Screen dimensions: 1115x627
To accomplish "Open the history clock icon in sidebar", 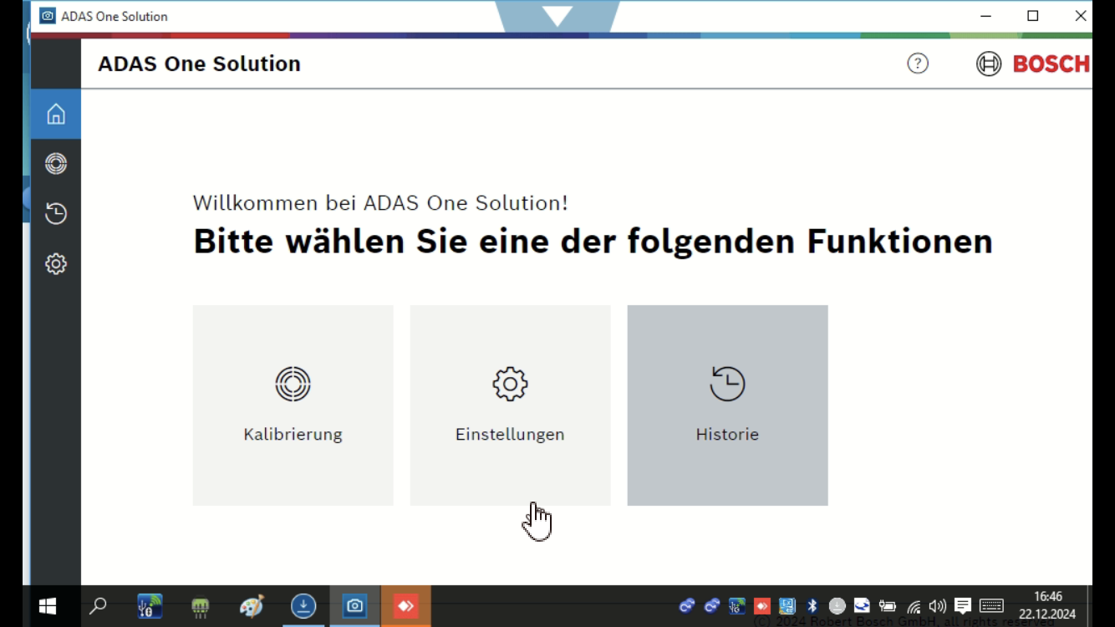I will pos(56,214).
